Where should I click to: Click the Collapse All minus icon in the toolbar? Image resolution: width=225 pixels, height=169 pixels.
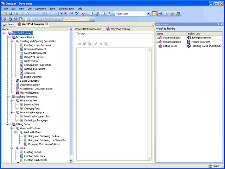pos(66,14)
